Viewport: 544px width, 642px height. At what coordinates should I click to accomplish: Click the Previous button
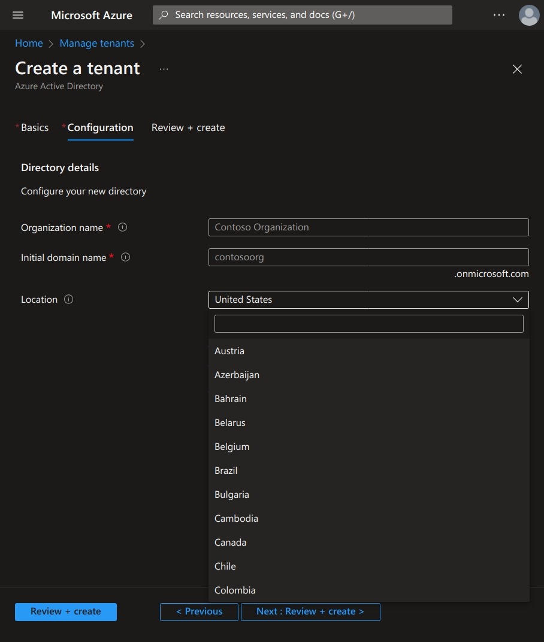click(199, 611)
